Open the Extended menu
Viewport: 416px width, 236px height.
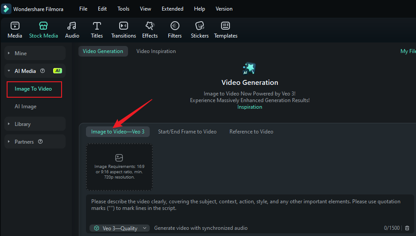coord(172,9)
